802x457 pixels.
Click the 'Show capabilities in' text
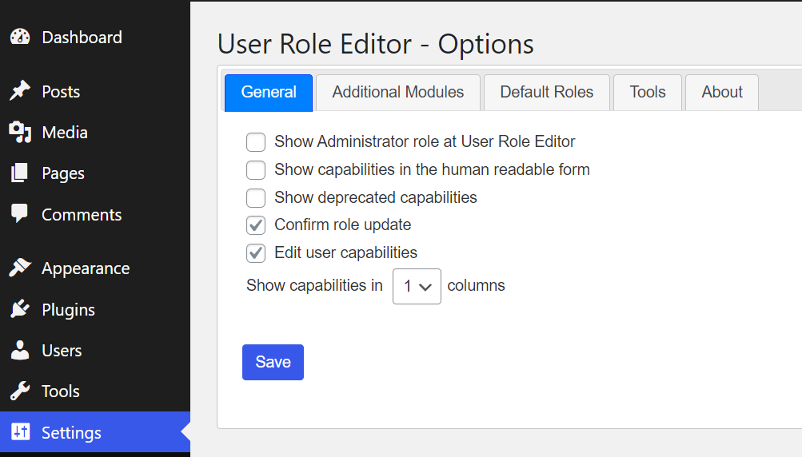[x=314, y=285]
